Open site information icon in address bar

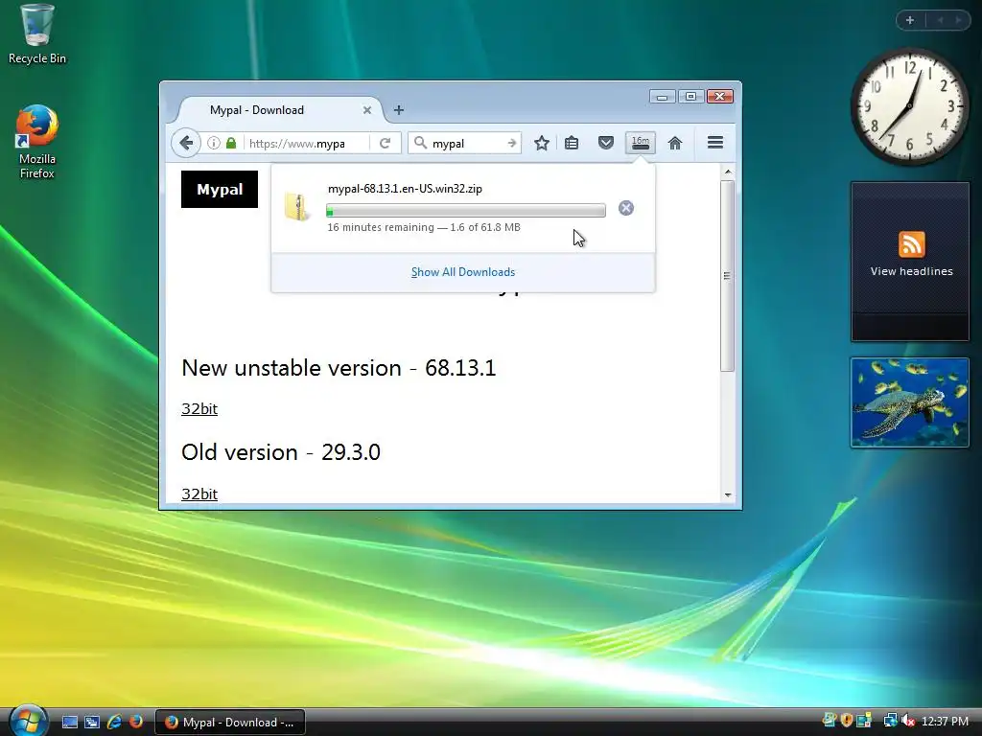pyautogui.click(x=214, y=144)
